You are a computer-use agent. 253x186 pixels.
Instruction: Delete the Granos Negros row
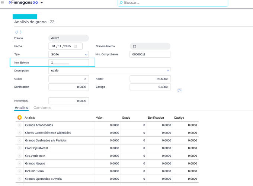pyautogui.click(x=19, y=163)
